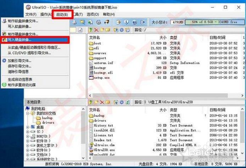Sort image pane by 日期/时间 column
This screenshot has height=168, width=246.
tap(217, 38)
